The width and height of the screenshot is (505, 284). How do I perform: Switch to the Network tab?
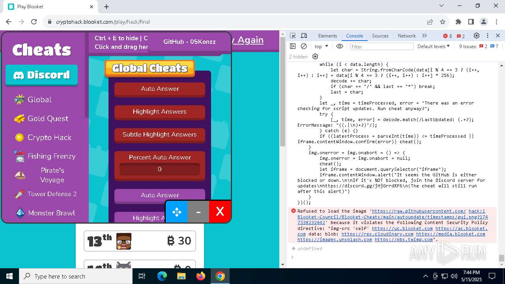click(x=407, y=35)
